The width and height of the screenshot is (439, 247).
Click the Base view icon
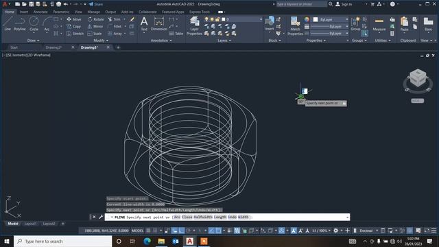(428, 24)
